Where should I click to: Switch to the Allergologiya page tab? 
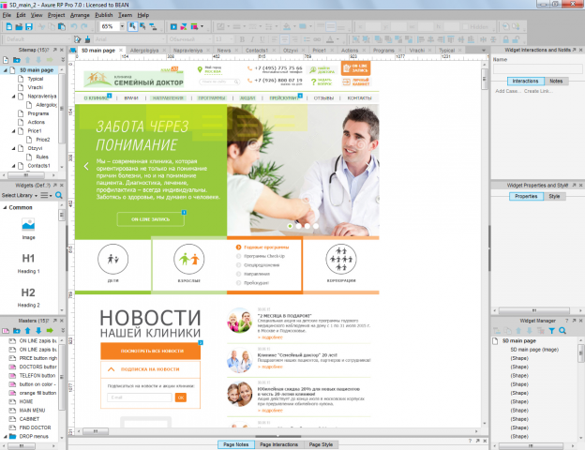pyautogui.click(x=144, y=51)
